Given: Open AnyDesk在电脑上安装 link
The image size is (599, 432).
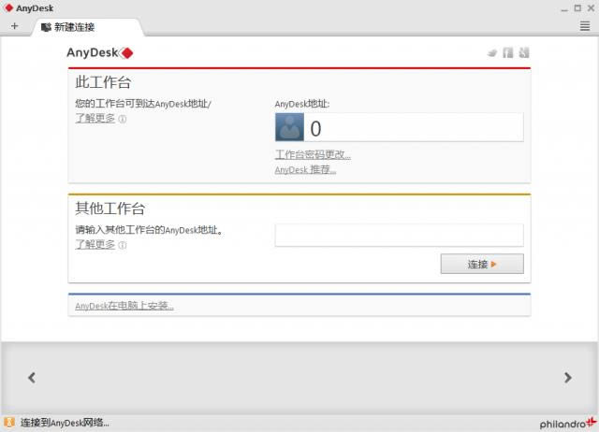Looking at the screenshot, I should click(124, 306).
